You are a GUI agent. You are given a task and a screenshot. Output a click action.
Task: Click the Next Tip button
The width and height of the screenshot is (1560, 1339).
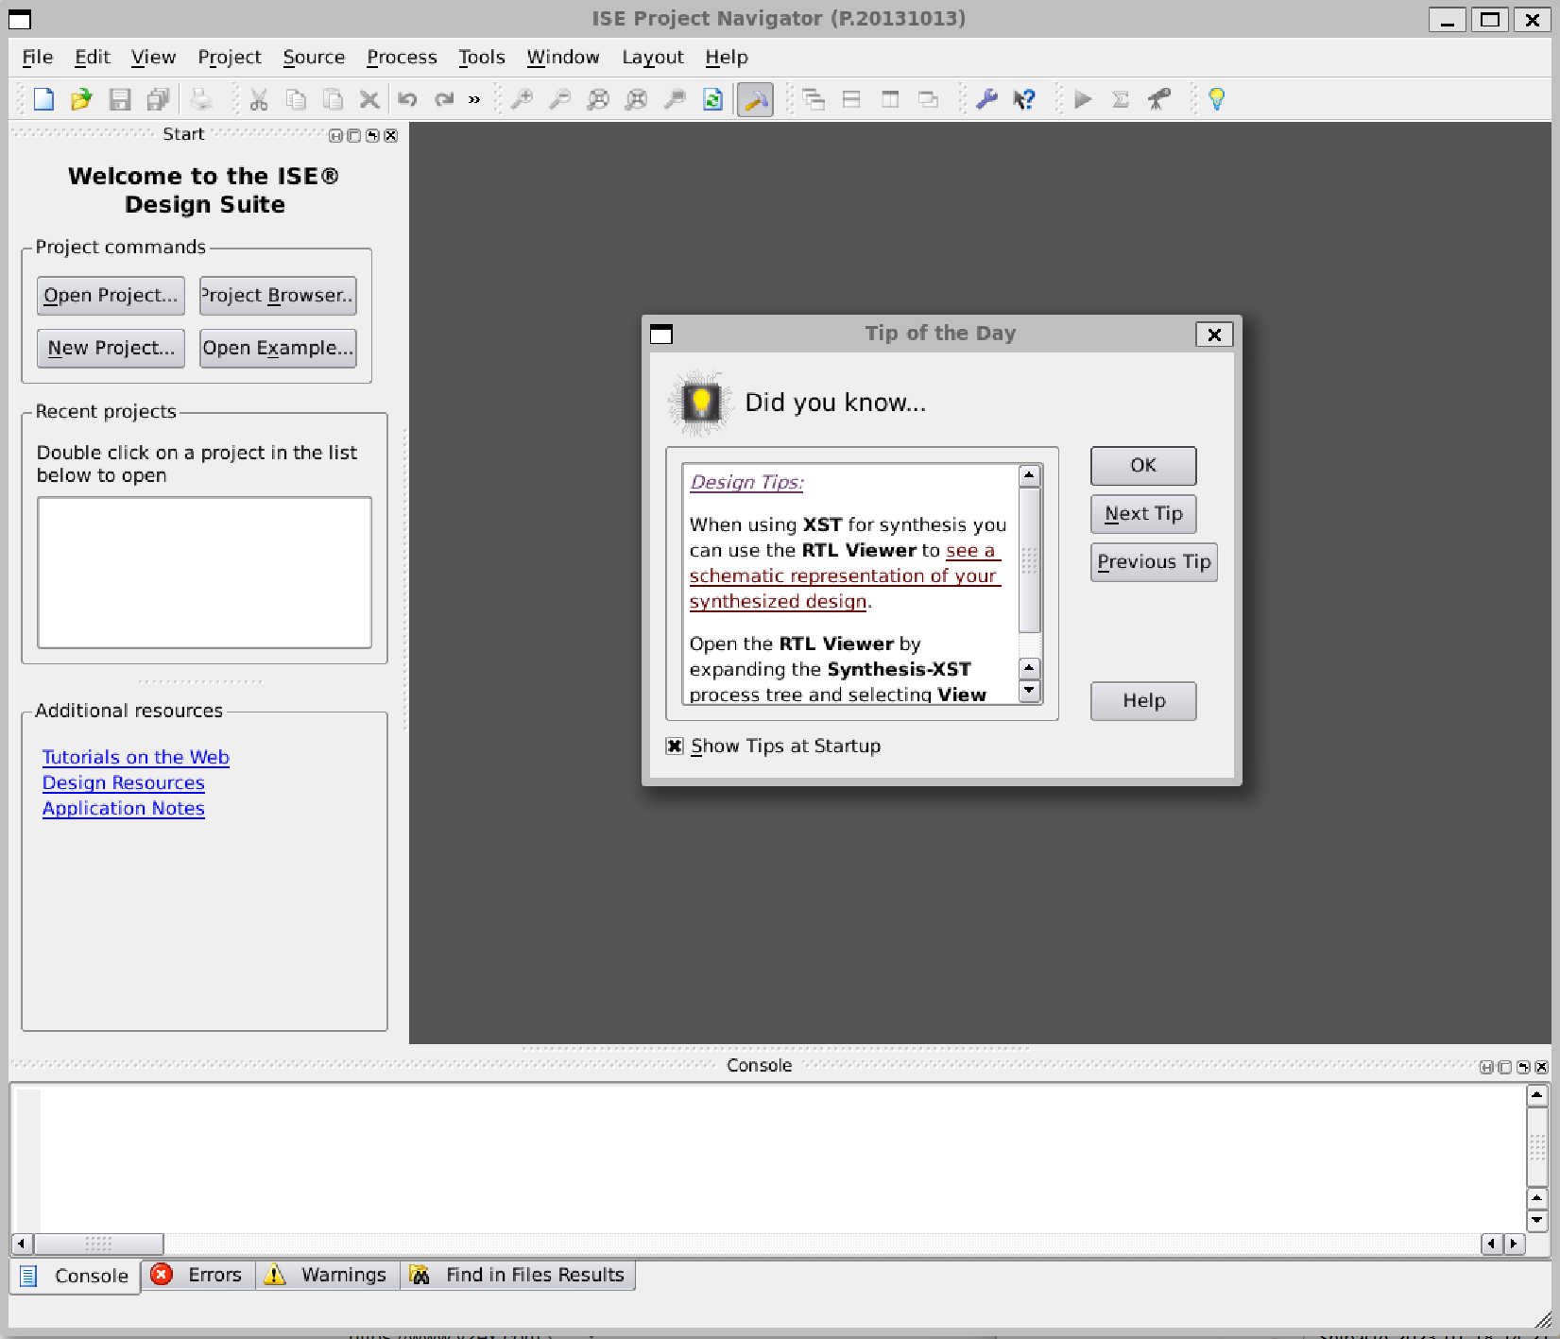coord(1143,513)
